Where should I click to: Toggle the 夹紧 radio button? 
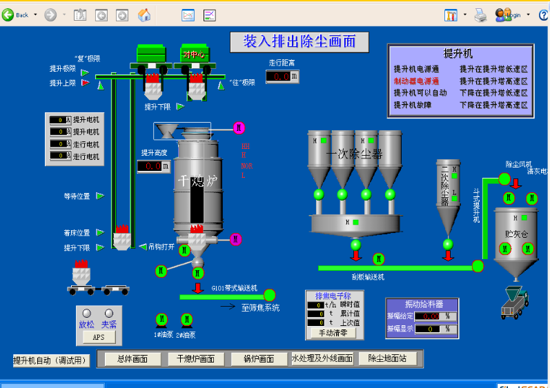click(x=108, y=312)
